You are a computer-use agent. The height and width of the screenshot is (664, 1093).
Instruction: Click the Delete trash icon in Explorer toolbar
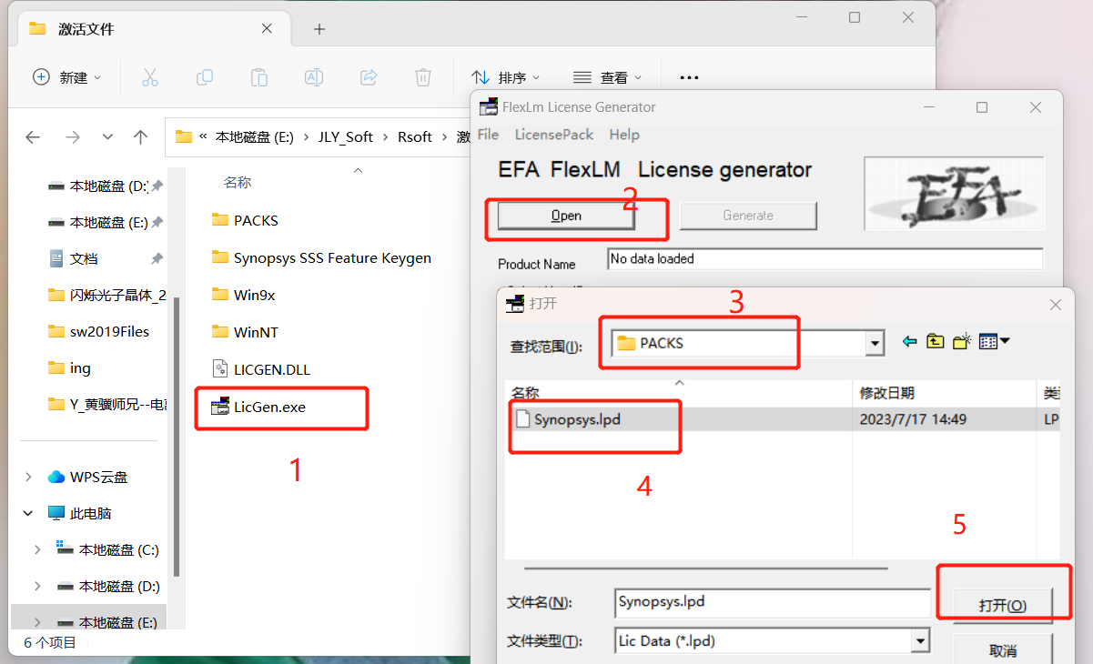pyautogui.click(x=423, y=78)
